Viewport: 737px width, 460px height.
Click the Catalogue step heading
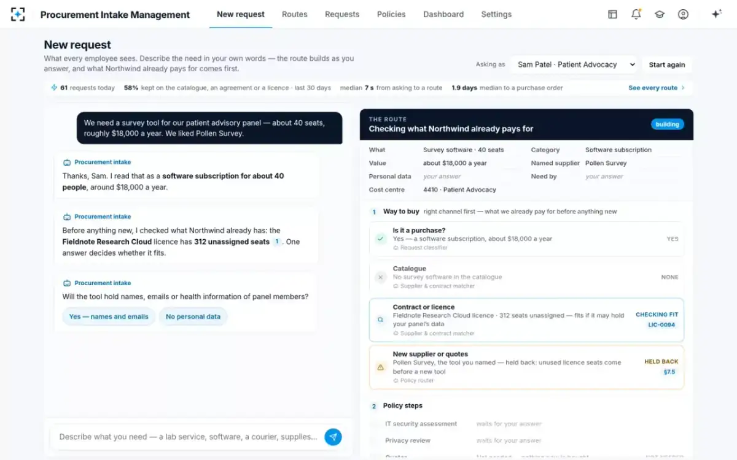(410, 269)
